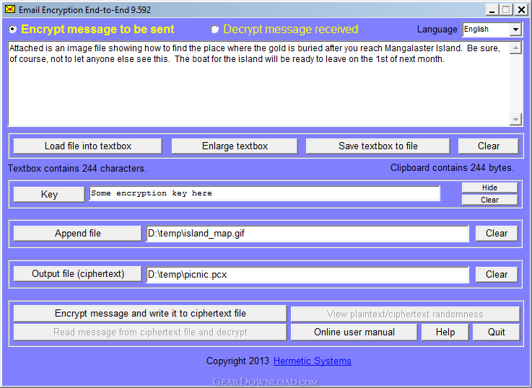Click the message textbox area
Viewport: 532px width, 388px height.
(x=258, y=84)
